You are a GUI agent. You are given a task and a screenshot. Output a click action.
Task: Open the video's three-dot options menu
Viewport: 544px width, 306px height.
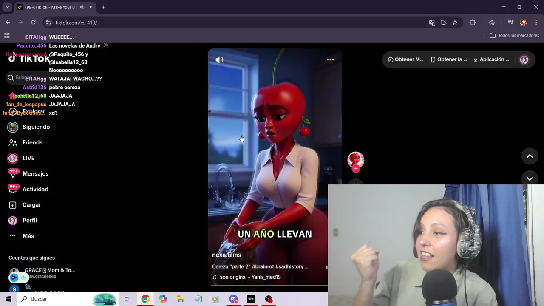[330, 60]
